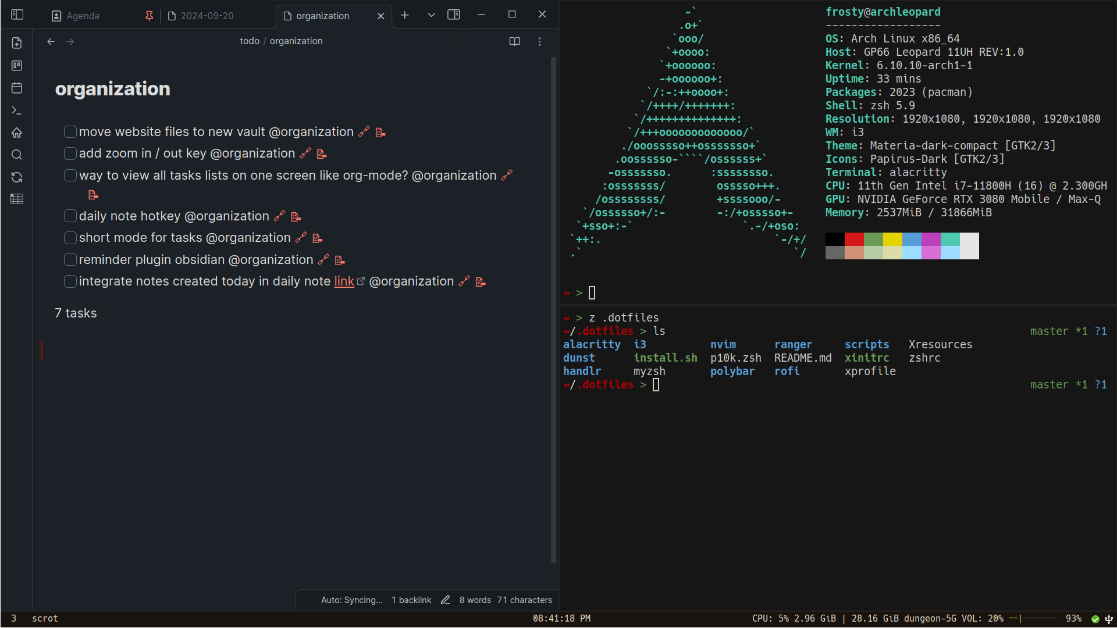Toggle reading view book icon
Screen dimensions: 1117x628
(x=514, y=41)
